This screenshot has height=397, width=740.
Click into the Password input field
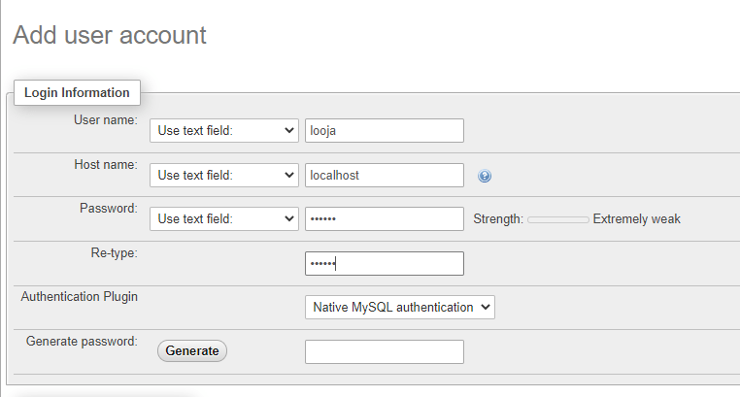point(384,219)
